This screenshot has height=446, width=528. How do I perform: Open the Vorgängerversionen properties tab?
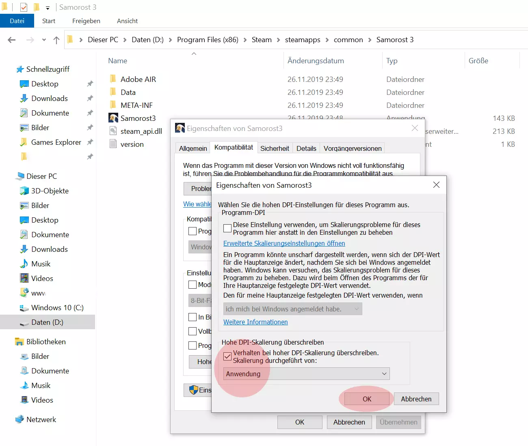point(353,148)
